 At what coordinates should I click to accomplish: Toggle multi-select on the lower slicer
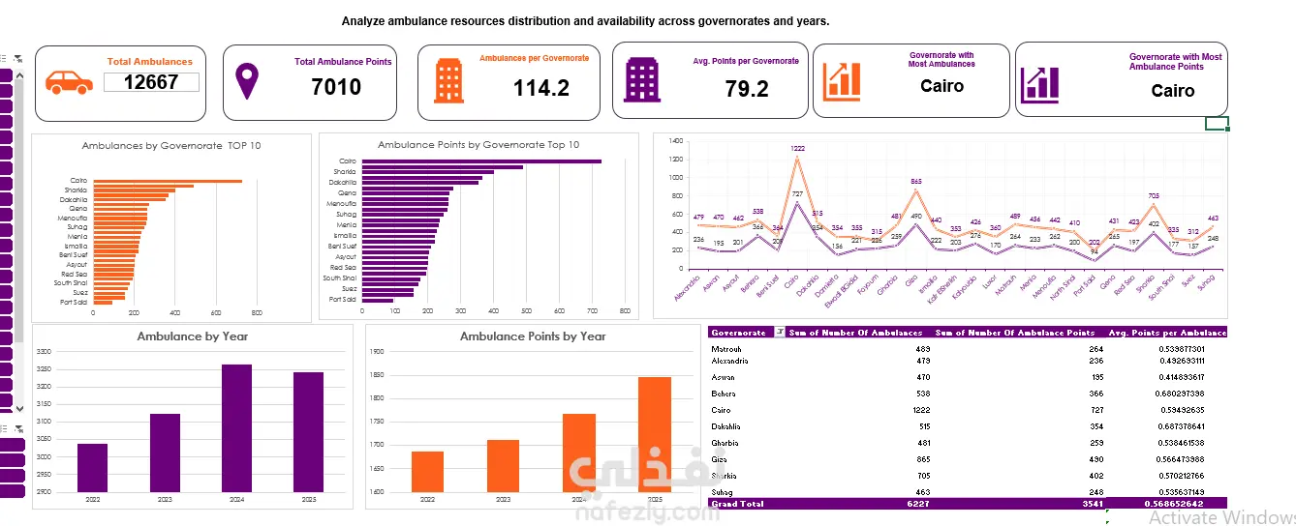4,427
